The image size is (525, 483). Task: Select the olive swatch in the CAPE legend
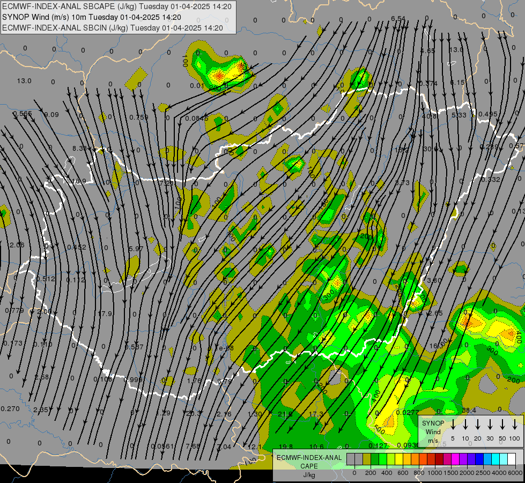point(367,459)
